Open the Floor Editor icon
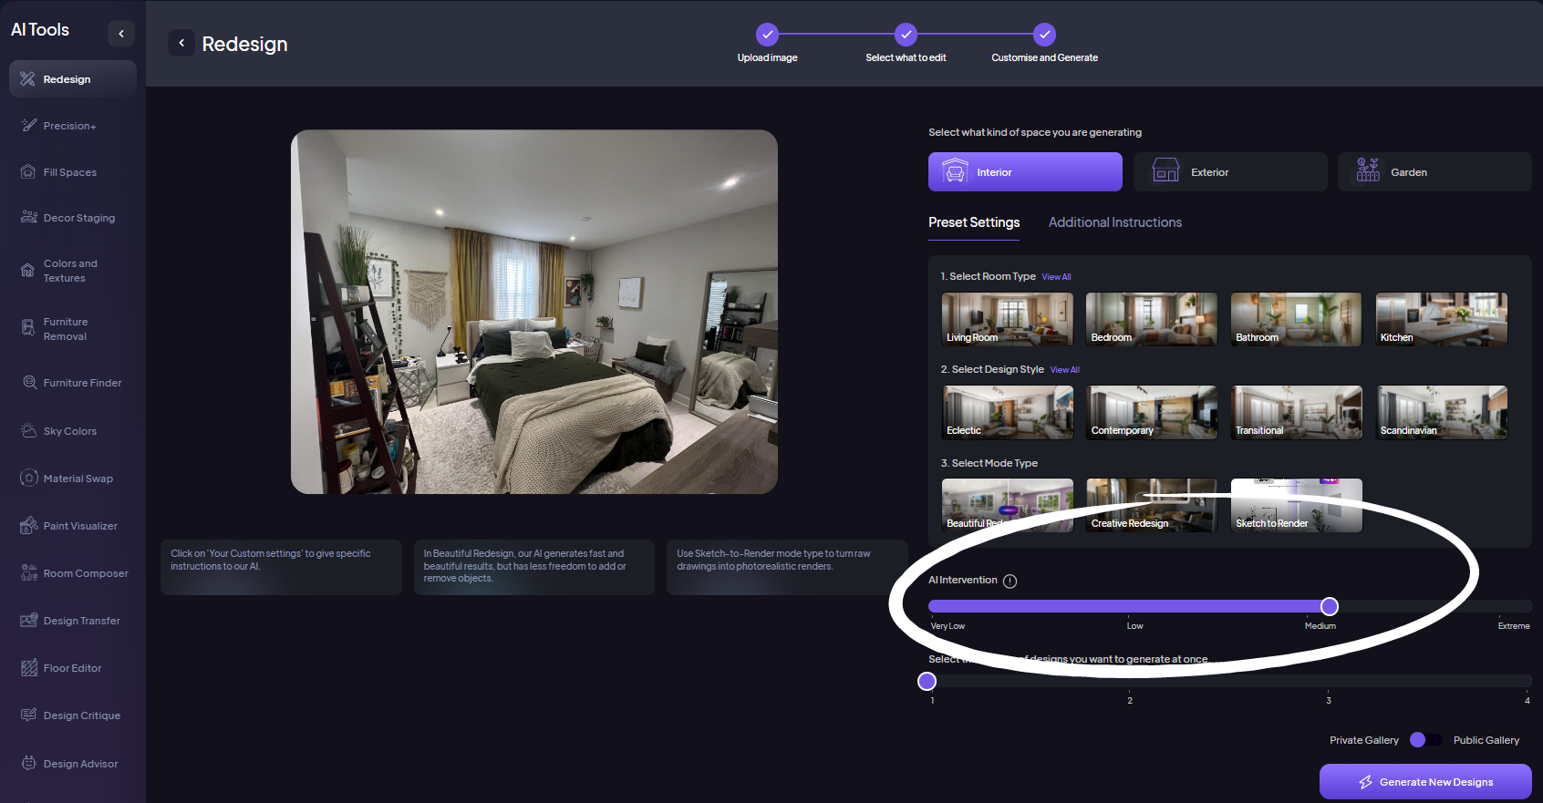The width and height of the screenshot is (1543, 803). click(29, 668)
